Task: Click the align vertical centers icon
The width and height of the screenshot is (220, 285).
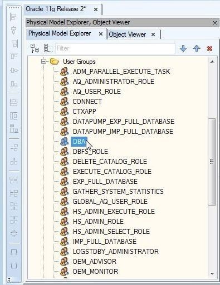Action: click(x=13, y=30)
